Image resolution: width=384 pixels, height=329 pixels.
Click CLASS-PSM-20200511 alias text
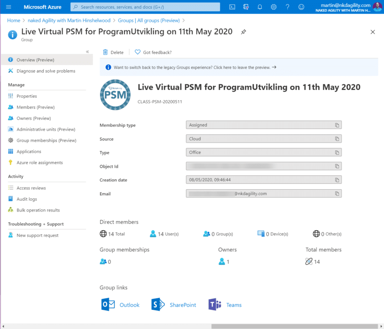click(160, 102)
